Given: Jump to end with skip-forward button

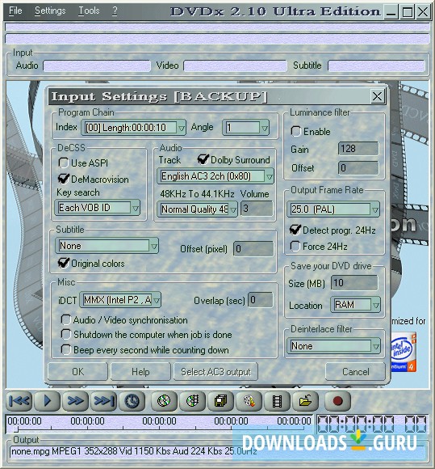Looking at the screenshot, I should pyautogui.click(x=103, y=401).
